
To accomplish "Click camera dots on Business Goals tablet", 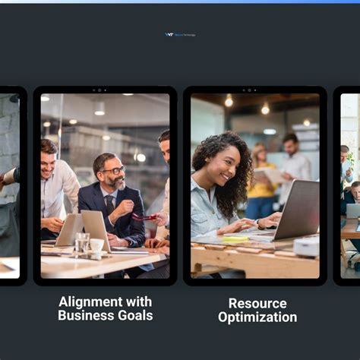I will (99, 90).
